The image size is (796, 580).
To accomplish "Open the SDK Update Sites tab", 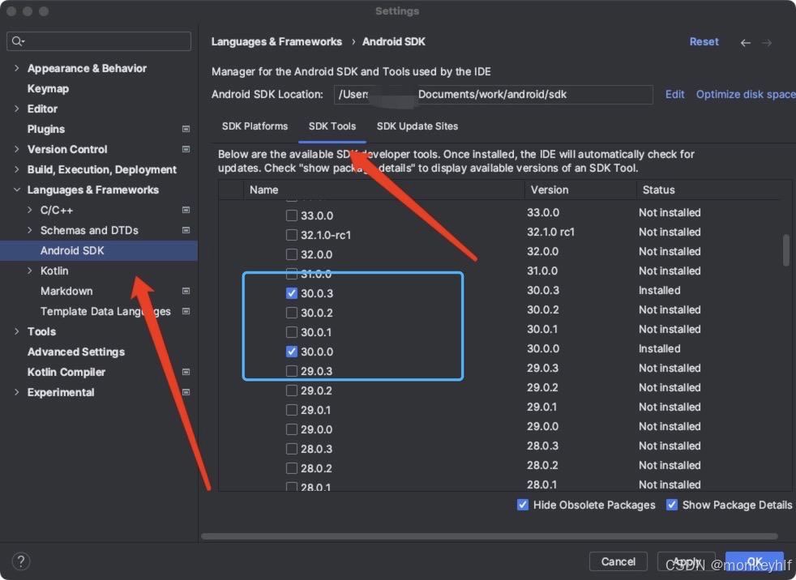I will coord(417,126).
